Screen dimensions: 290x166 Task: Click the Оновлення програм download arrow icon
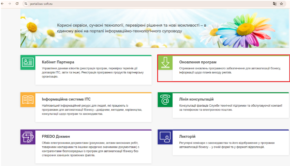click(x=165, y=62)
